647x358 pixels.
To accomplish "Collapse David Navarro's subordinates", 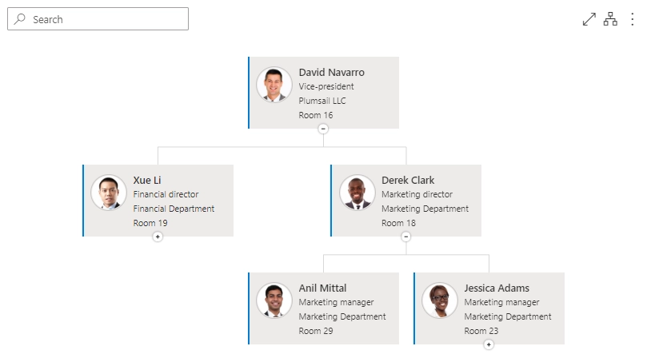I will pos(323,129).
